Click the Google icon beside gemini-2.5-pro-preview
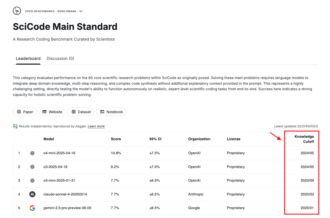This screenshot has height=218, width=330. (x=32, y=208)
